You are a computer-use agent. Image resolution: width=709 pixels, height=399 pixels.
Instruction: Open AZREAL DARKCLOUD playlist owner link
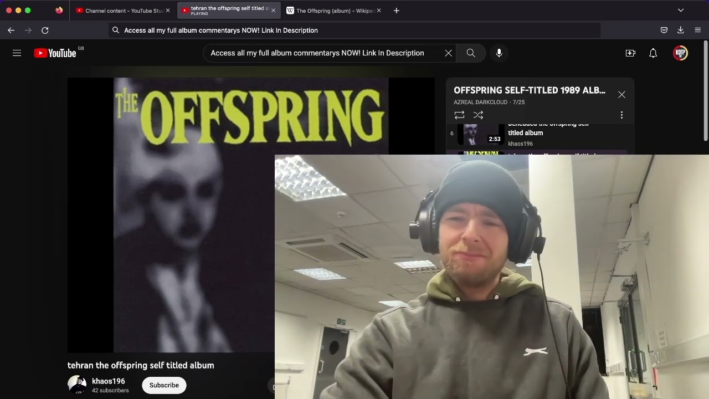click(481, 103)
